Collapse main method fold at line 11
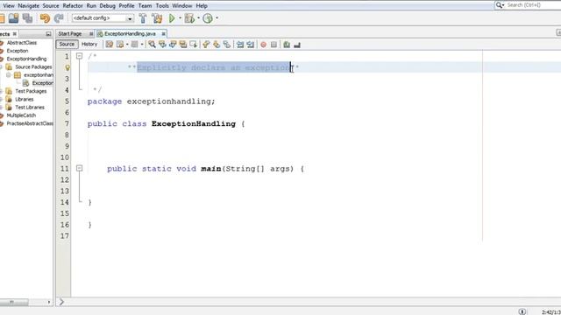This screenshot has height=315, width=561. 80,168
